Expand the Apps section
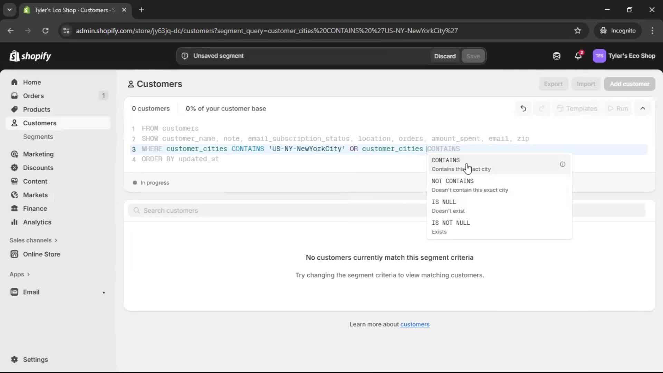The image size is (663, 373). click(x=20, y=274)
